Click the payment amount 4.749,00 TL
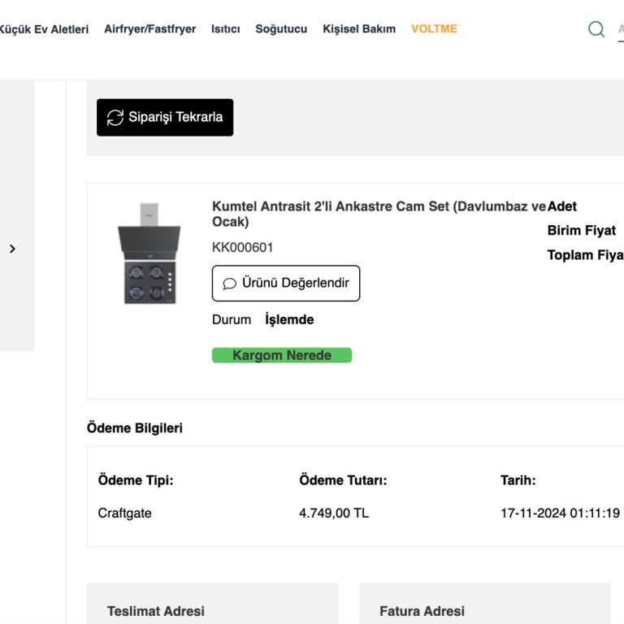This screenshot has height=624, width=624. [334, 513]
